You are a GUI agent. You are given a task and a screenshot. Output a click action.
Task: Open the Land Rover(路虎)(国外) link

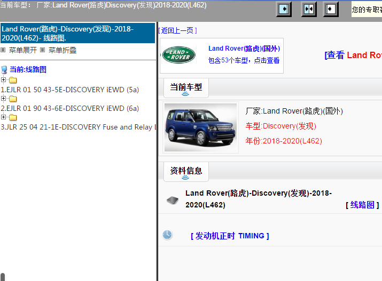(x=244, y=49)
